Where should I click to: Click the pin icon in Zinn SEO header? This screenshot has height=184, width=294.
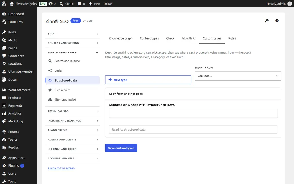(x=267, y=21)
